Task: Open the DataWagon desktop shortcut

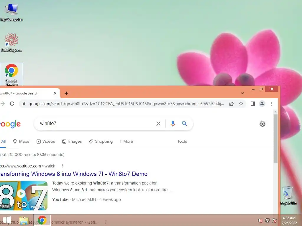Action: [12, 43]
